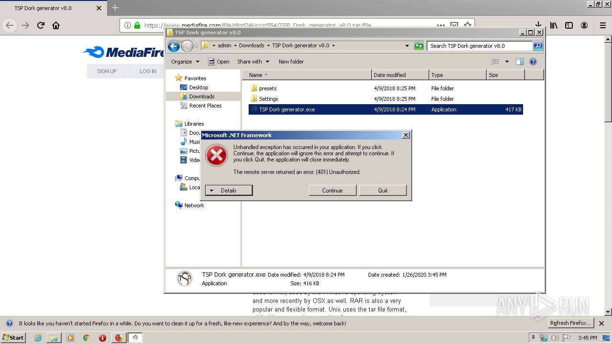The image size is (612, 344).
Task: Click Refresh Firefox... button
Action: pyautogui.click(x=570, y=323)
